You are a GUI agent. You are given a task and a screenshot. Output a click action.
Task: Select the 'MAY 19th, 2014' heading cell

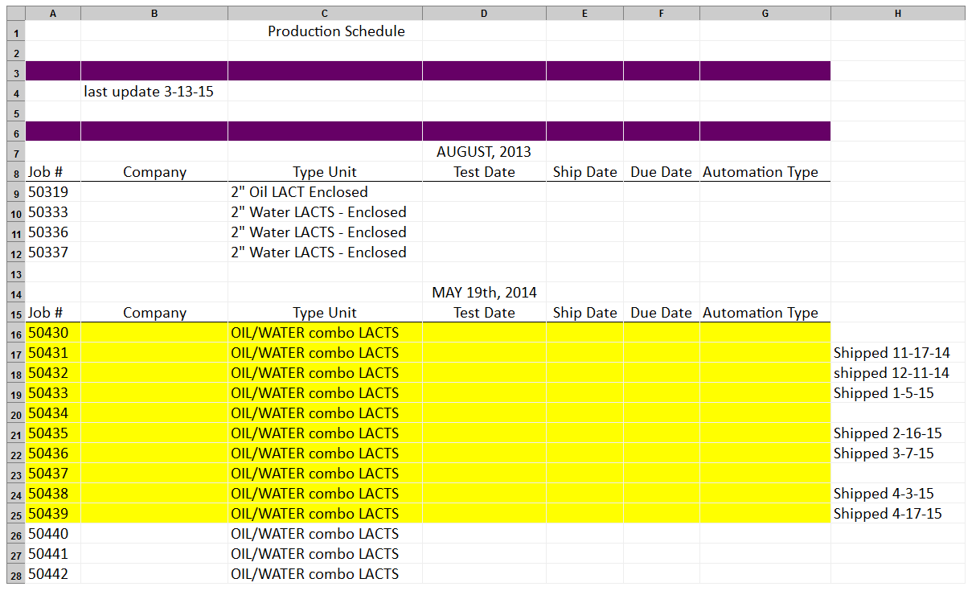click(x=484, y=292)
